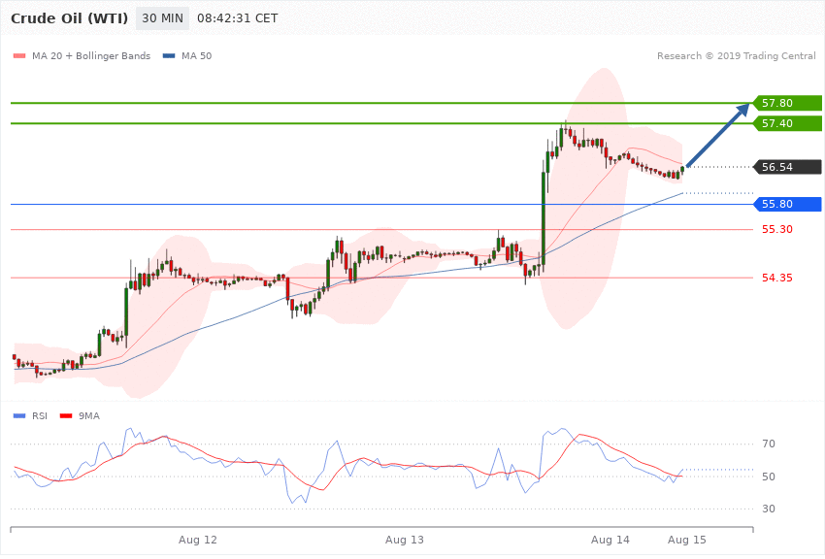
Task: Click the 57.40 resistance price tag
Action: point(787,123)
